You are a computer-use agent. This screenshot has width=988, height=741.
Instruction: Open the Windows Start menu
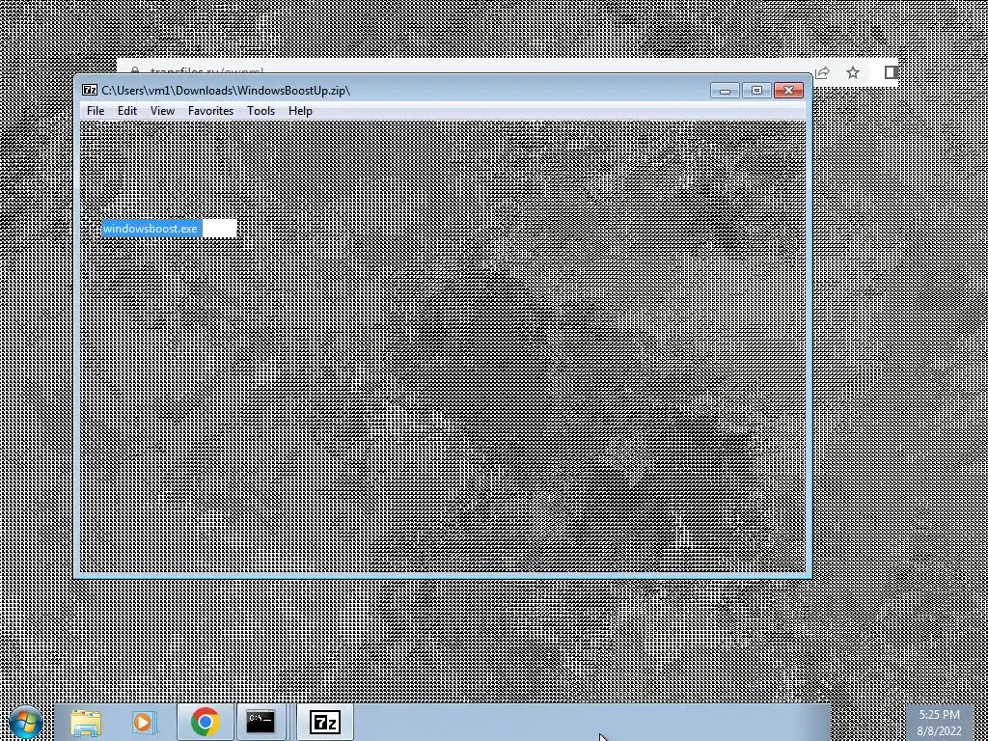25,722
